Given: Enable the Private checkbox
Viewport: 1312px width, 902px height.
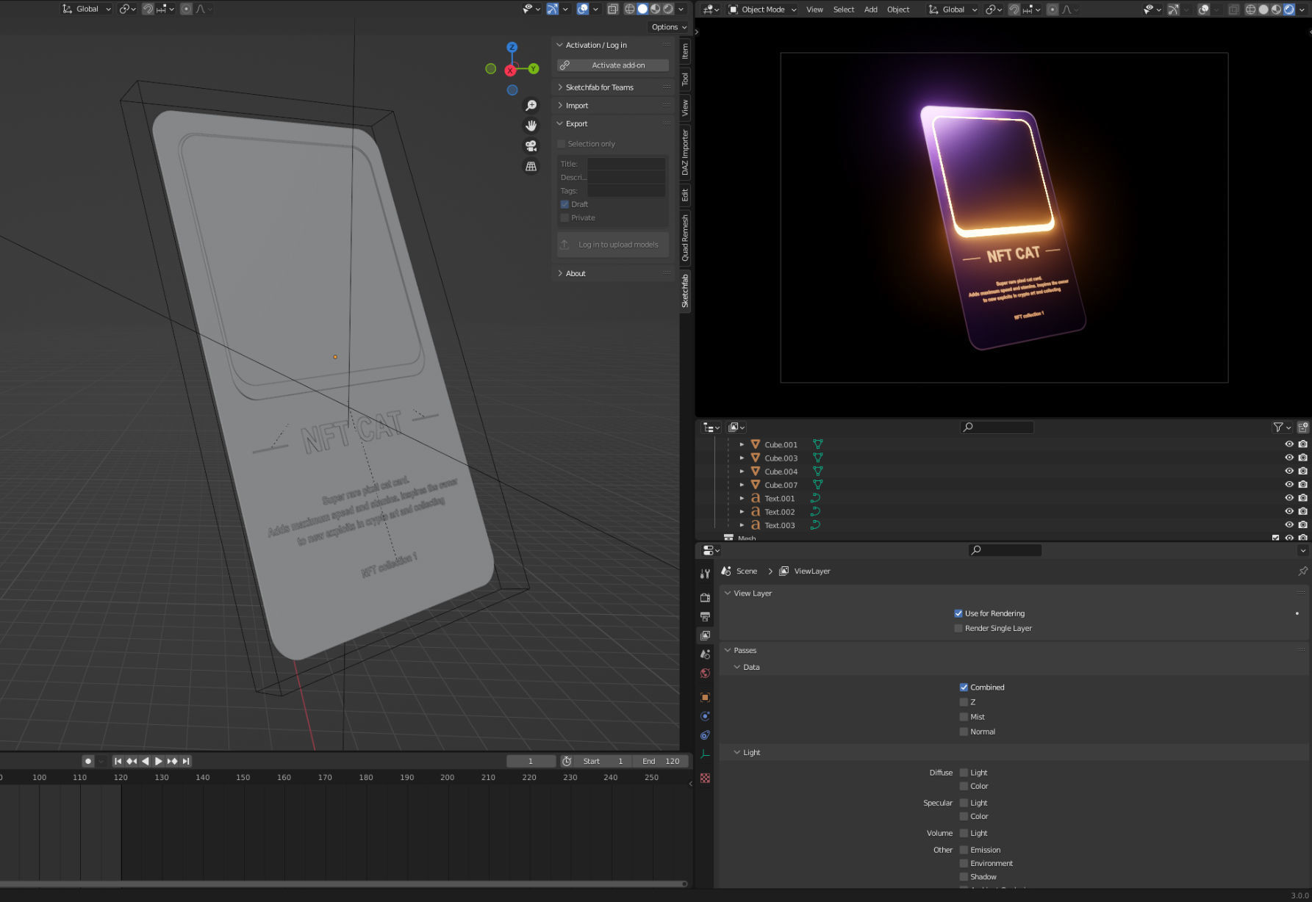Looking at the screenshot, I should 564,217.
